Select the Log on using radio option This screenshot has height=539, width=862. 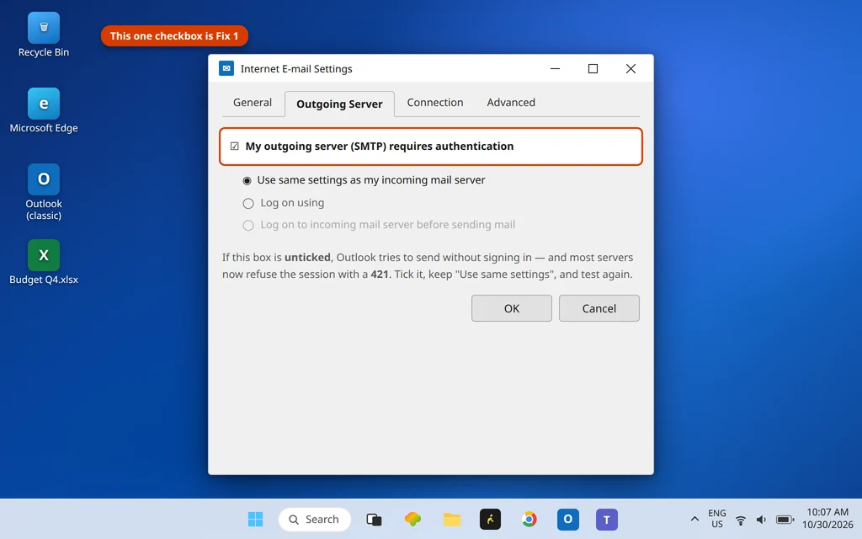248,204
